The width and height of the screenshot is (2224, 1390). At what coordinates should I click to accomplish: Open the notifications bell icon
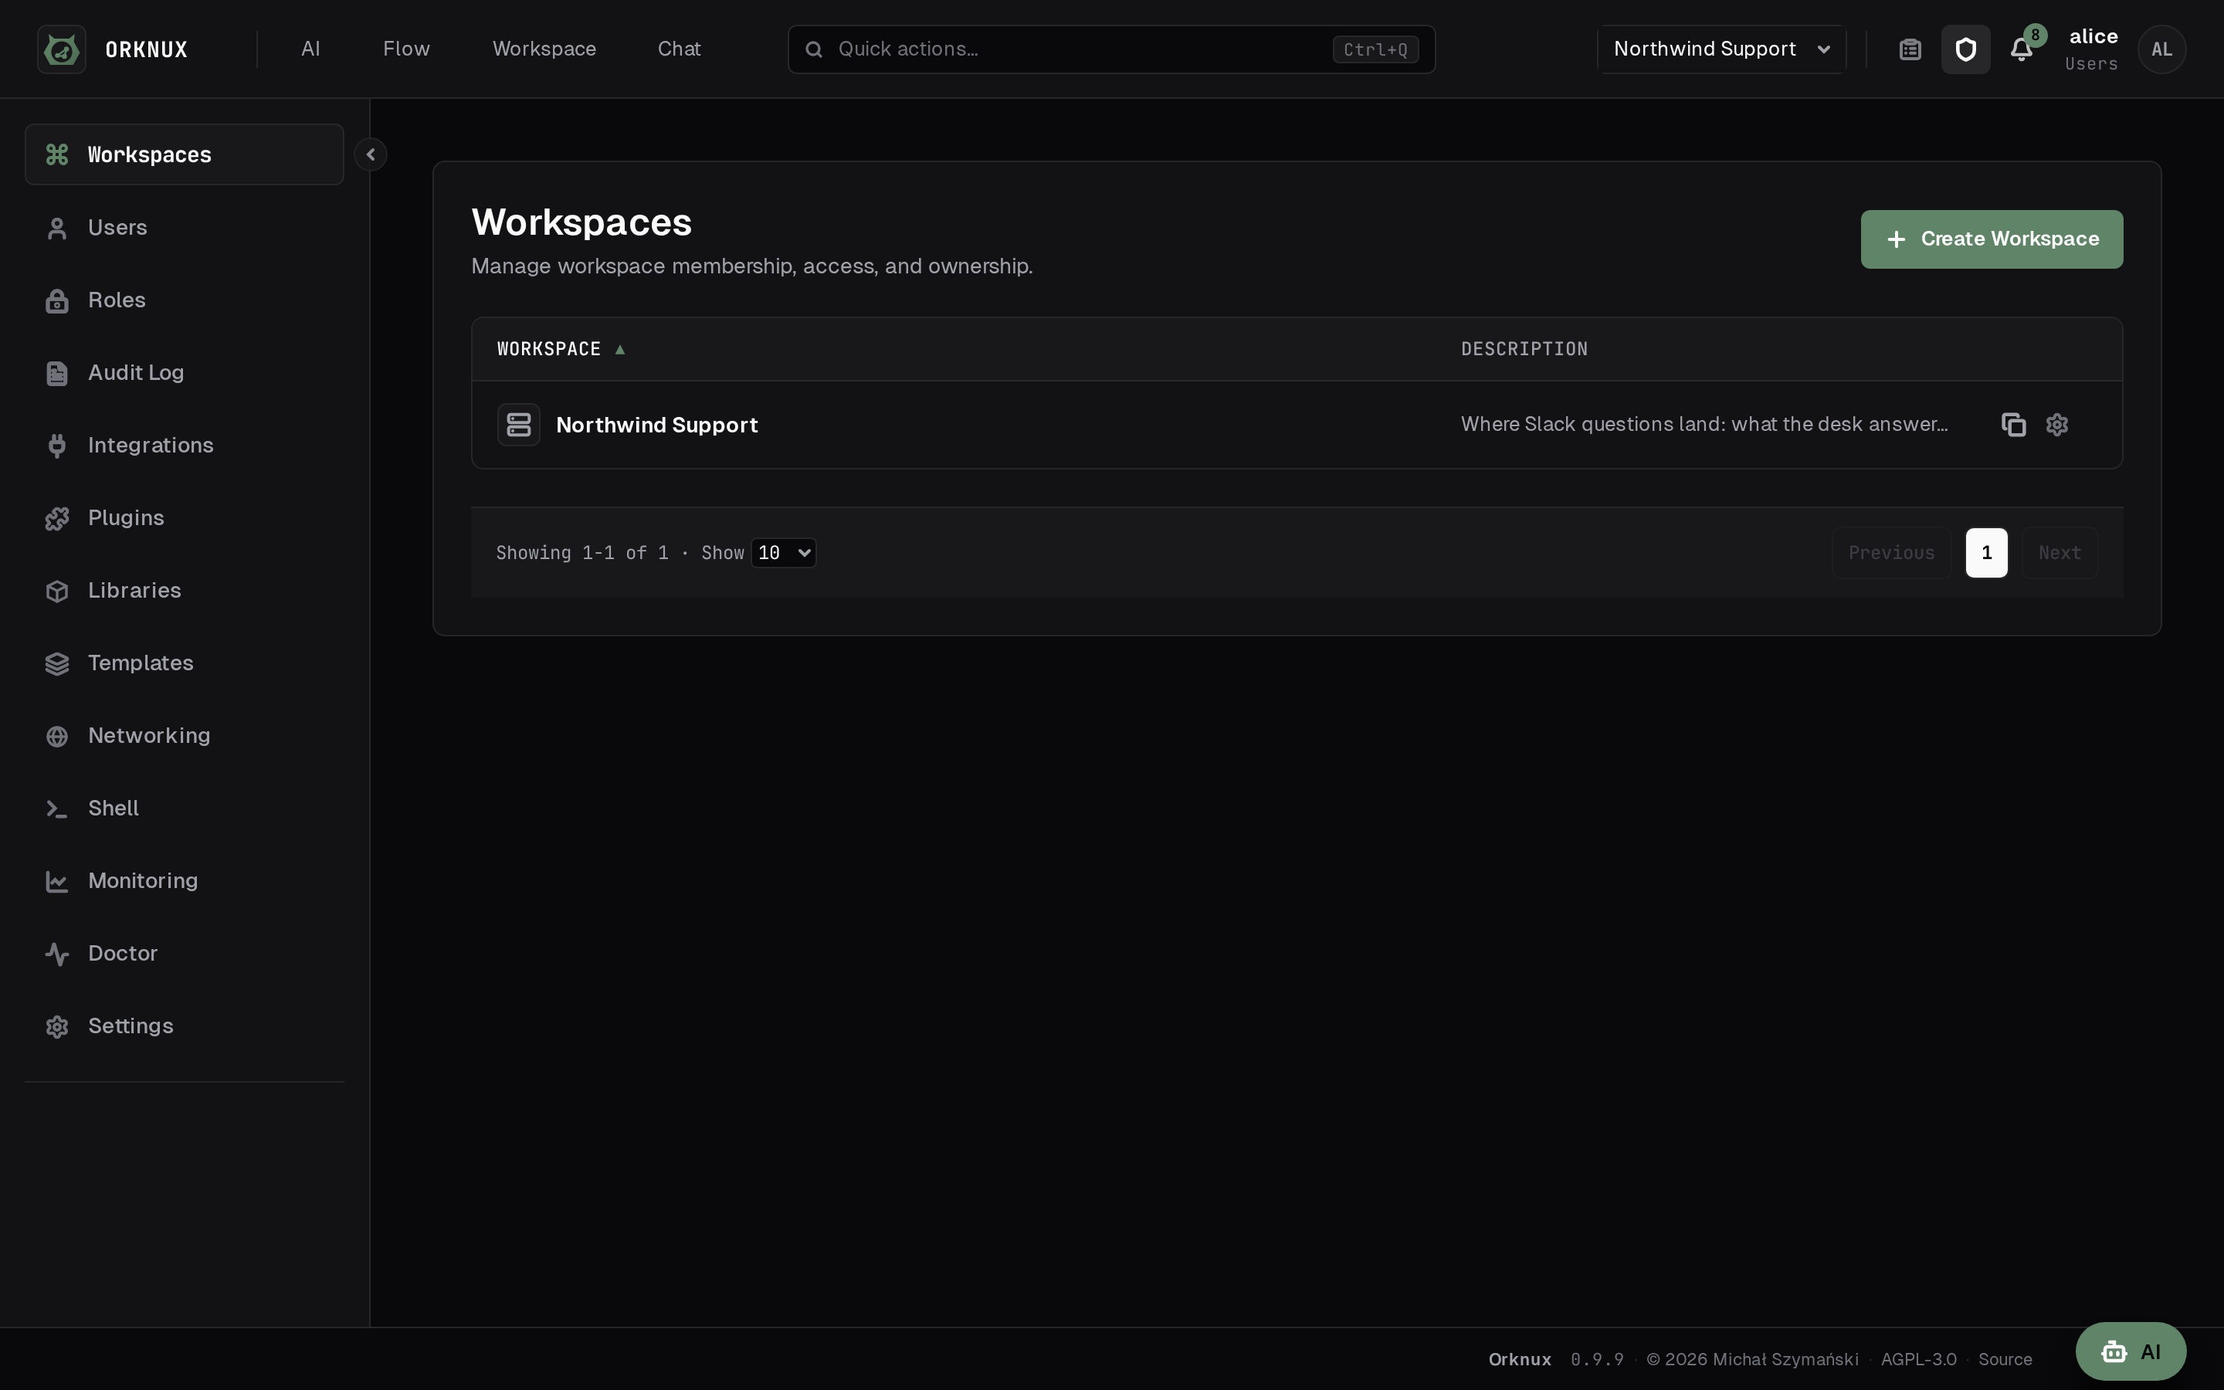(2021, 49)
